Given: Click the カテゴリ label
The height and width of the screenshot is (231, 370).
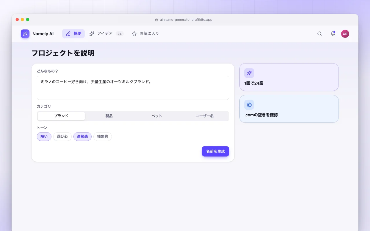Looking at the screenshot, I should point(44,106).
